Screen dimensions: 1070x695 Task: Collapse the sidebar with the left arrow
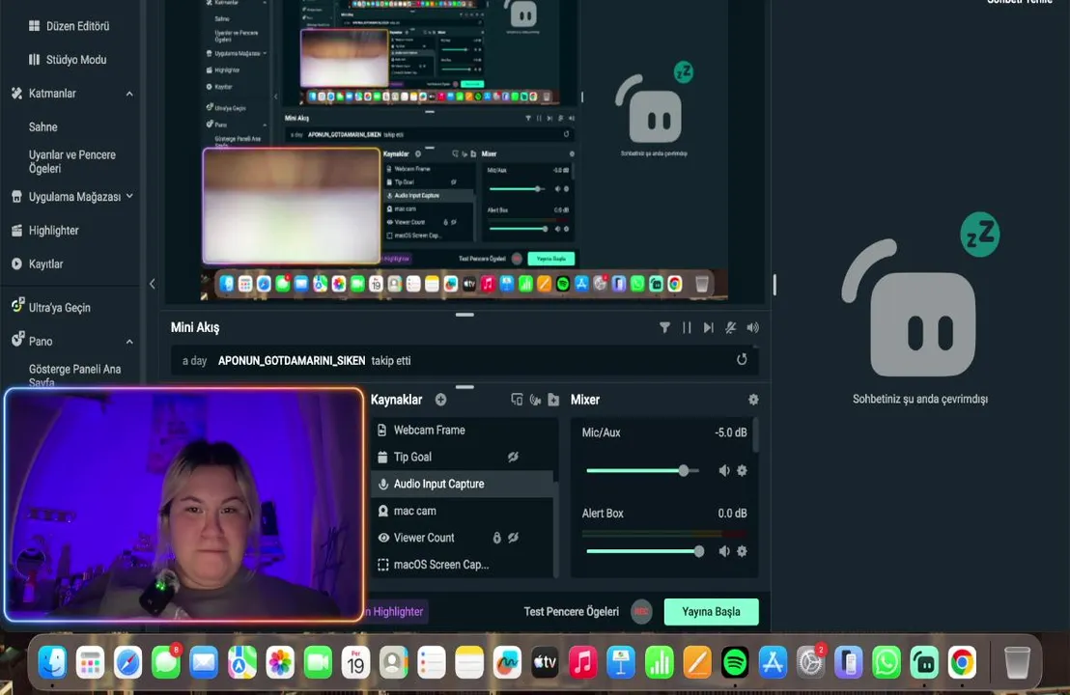[153, 284]
